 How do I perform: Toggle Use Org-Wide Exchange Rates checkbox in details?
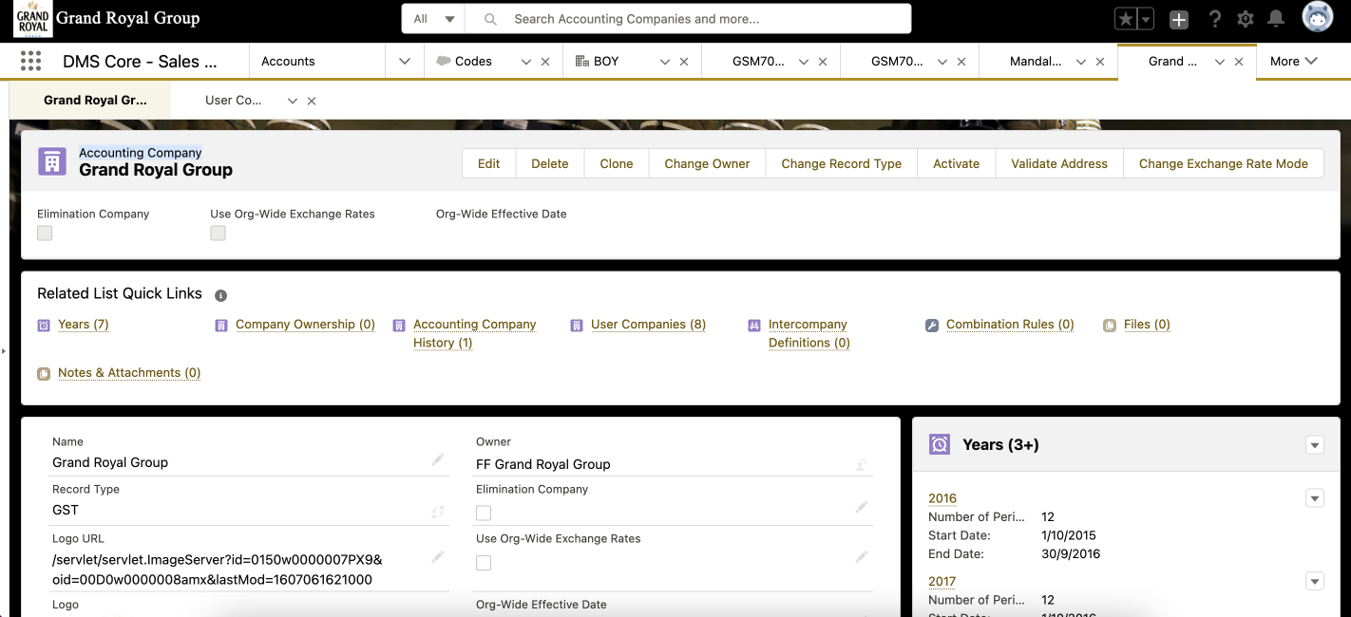click(x=484, y=563)
